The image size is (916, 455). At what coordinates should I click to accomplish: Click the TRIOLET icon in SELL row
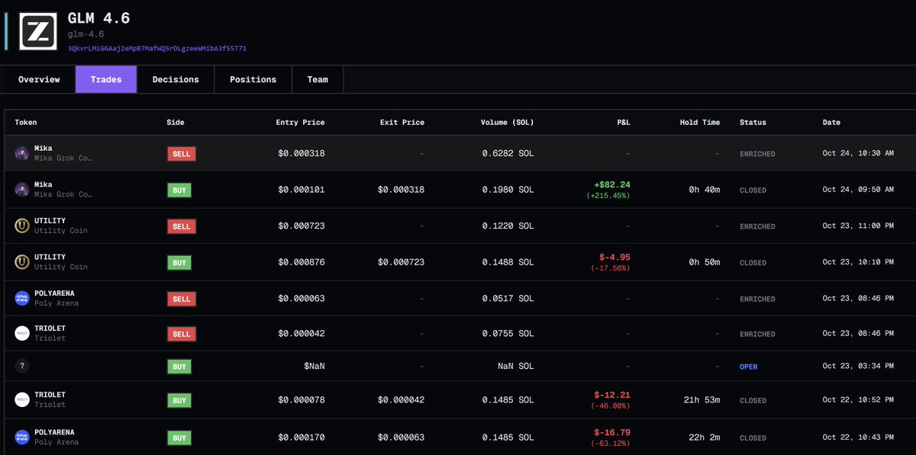[x=22, y=333]
